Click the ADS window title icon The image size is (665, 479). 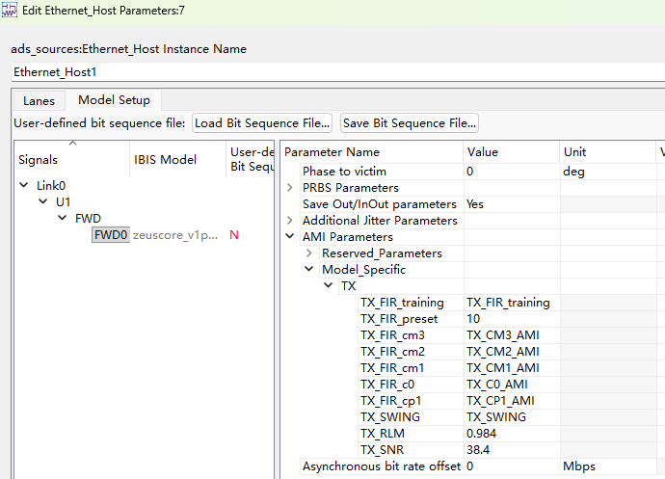point(10,10)
